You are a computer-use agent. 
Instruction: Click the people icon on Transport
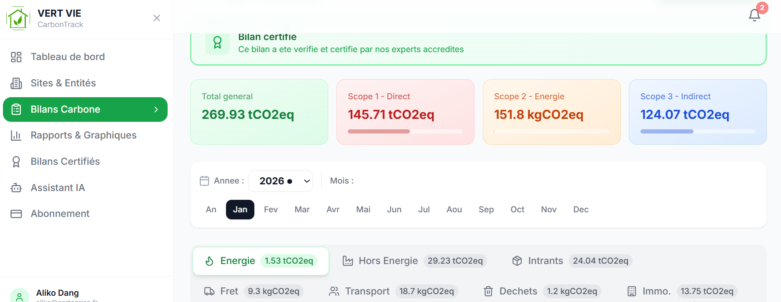tap(334, 291)
